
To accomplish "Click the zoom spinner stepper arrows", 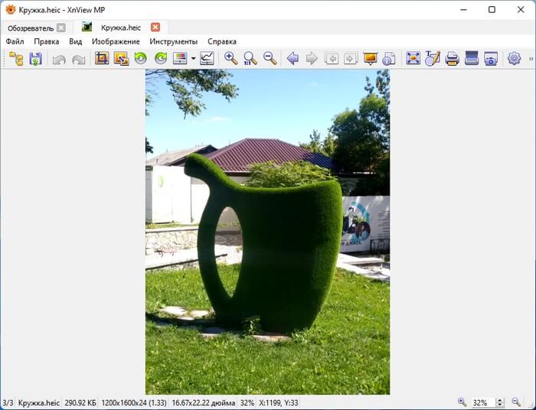I will 500,402.
